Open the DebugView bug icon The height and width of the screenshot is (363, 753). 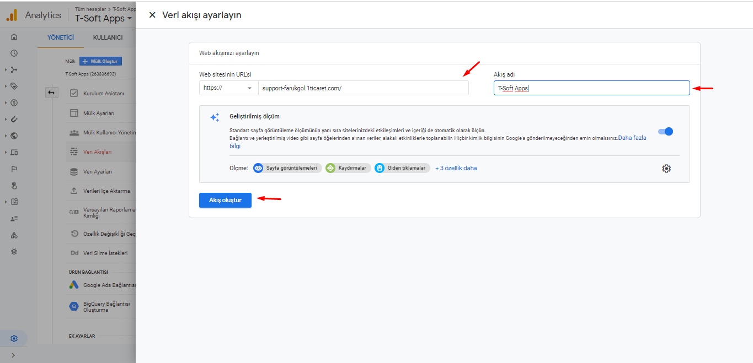[14, 251]
